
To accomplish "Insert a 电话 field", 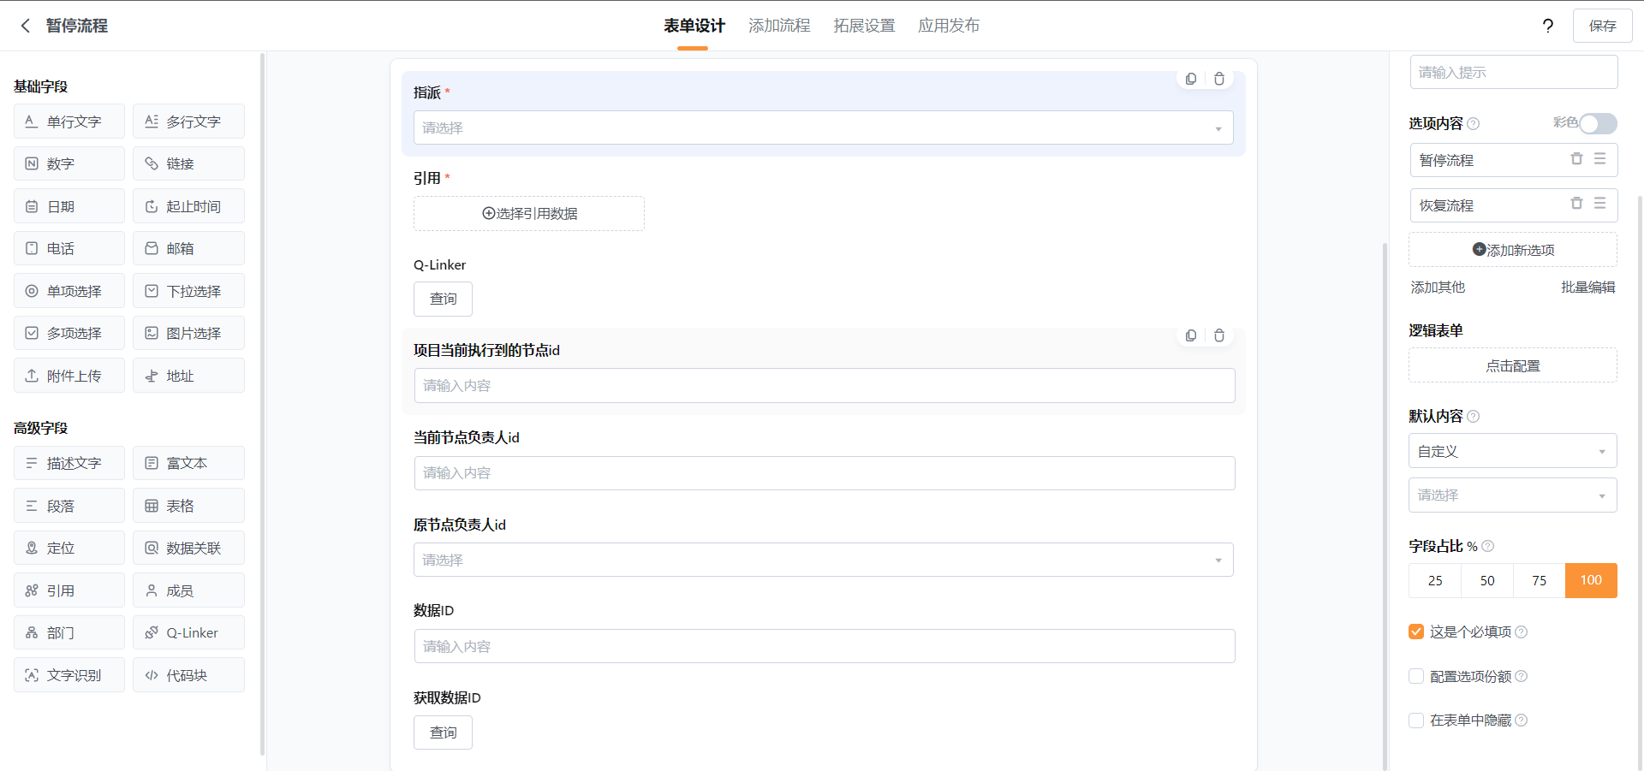I will [69, 248].
